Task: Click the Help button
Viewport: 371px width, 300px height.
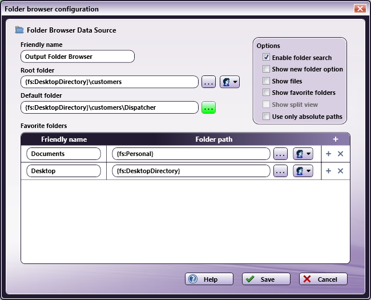Action: pyautogui.click(x=209, y=279)
